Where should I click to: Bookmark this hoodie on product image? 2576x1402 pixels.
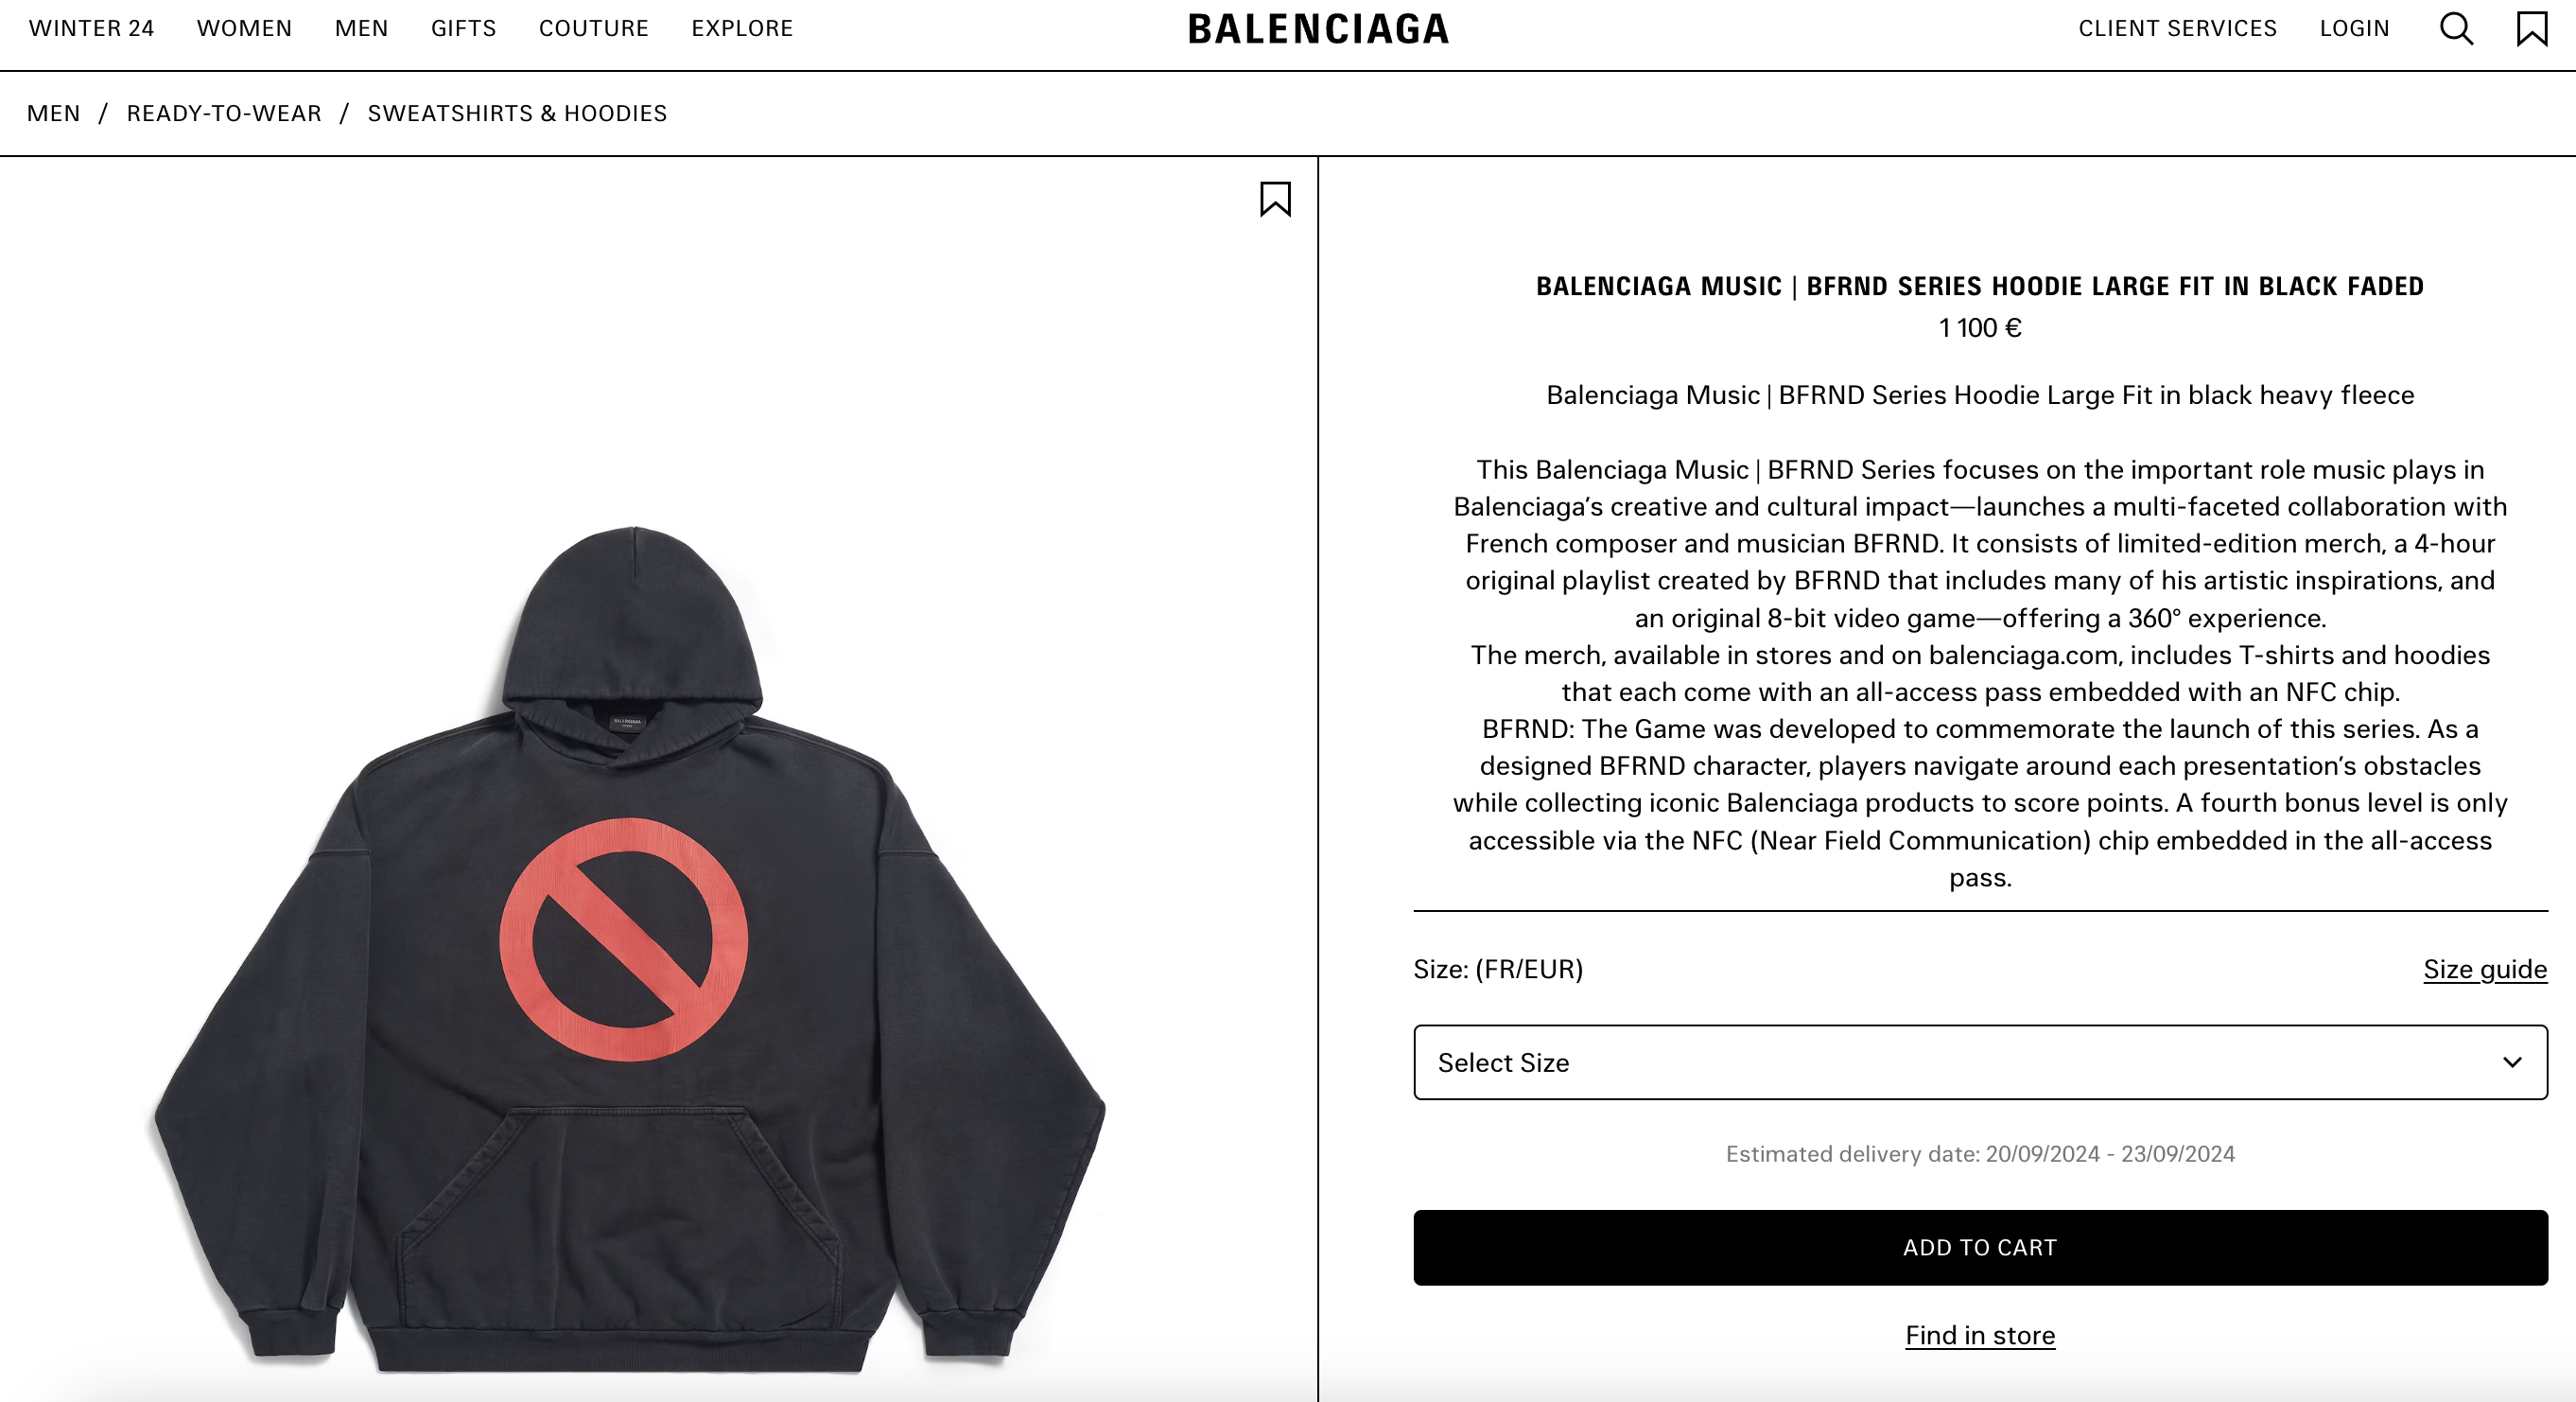click(1275, 200)
